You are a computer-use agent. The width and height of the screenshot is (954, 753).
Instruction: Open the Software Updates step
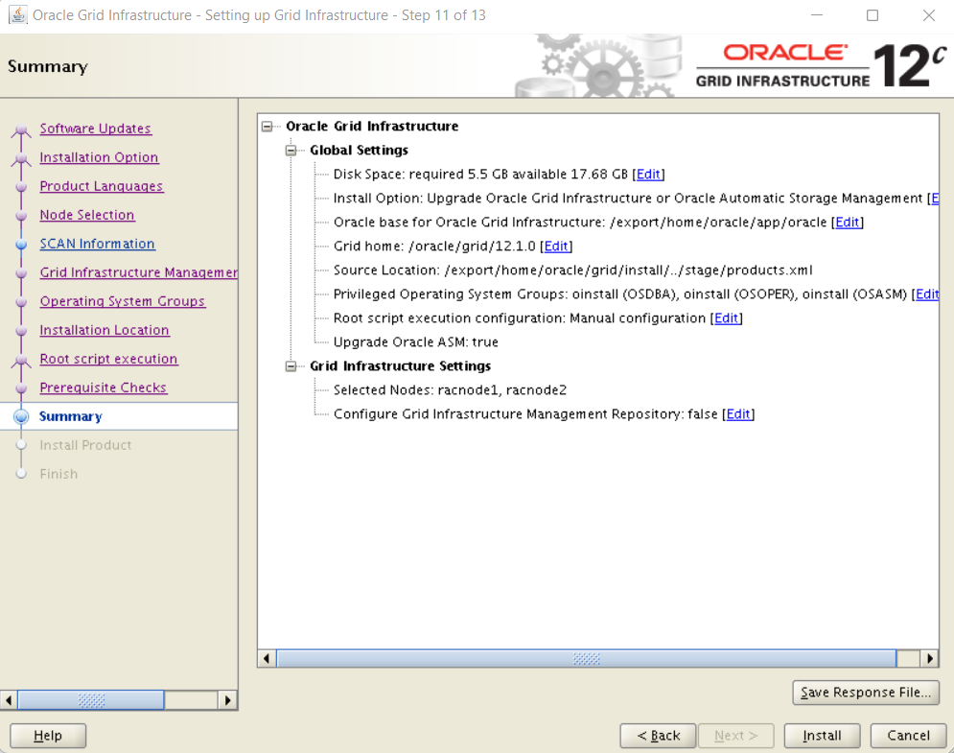(96, 129)
